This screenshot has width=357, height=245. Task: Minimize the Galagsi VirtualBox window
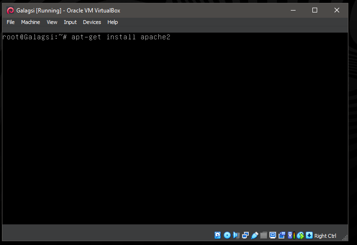point(293,10)
